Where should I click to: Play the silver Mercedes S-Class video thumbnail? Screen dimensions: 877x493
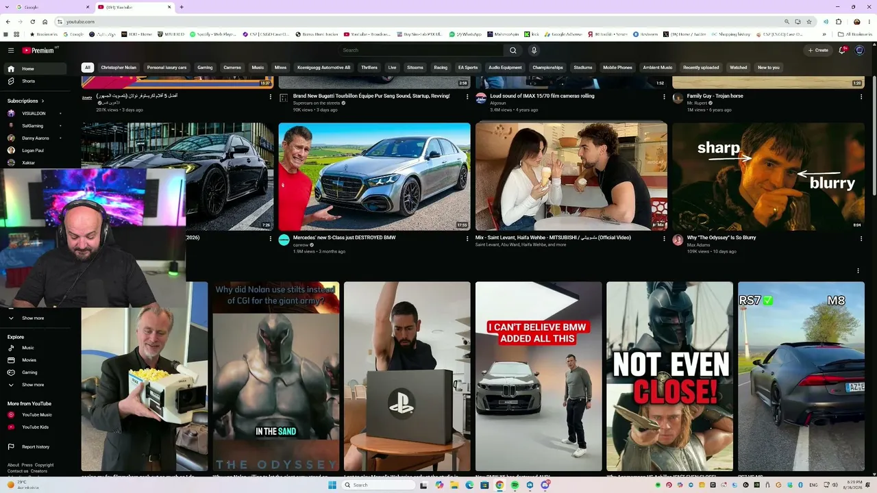tap(374, 177)
